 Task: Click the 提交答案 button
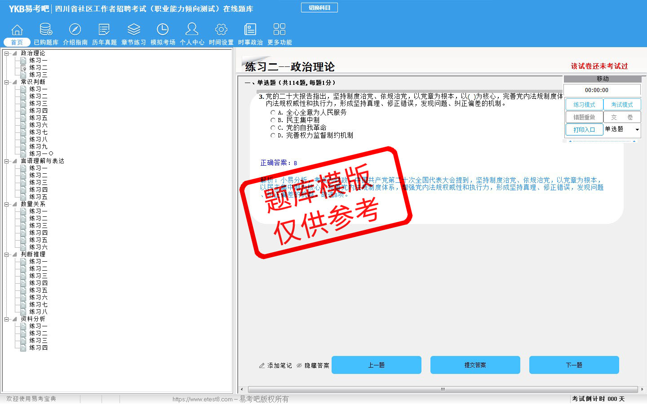tap(475, 365)
